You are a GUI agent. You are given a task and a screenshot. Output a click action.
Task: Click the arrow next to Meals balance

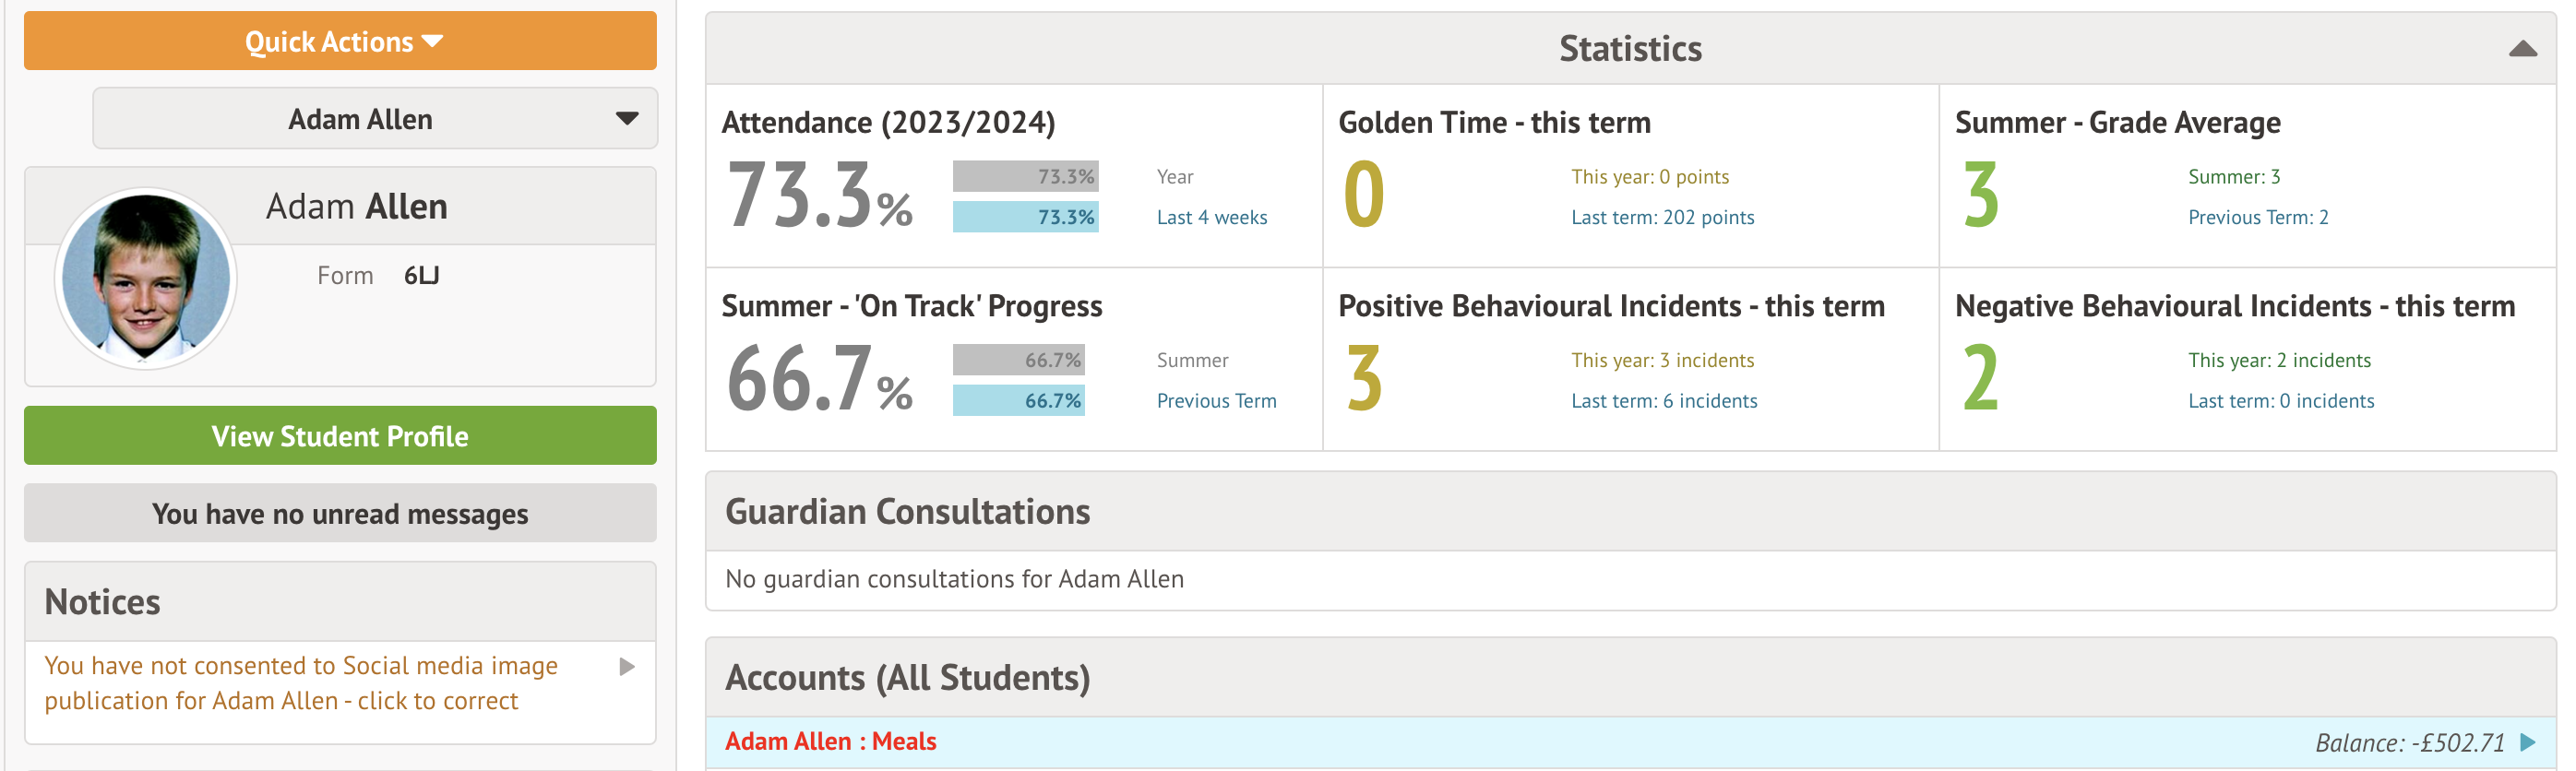(x=2527, y=742)
